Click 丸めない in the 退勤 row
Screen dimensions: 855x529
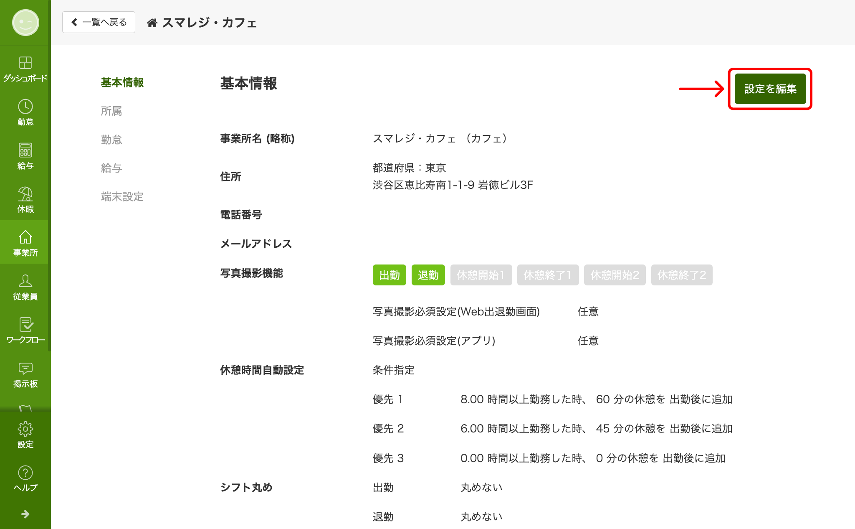[x=482, y=516]
